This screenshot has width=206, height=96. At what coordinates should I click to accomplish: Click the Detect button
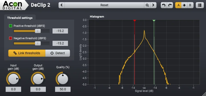click(x=57, y=53)
